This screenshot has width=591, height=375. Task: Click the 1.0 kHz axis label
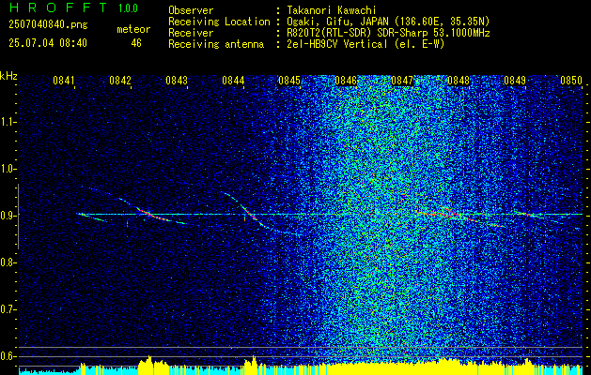pos(8,169)
